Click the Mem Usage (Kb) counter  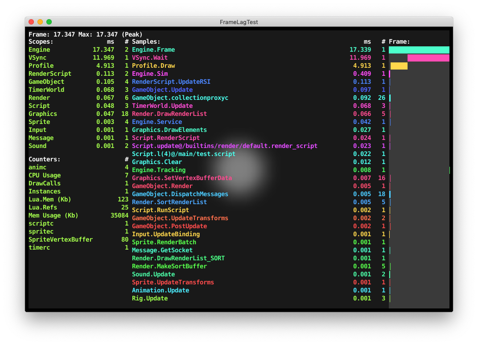(x=54, y=216)
